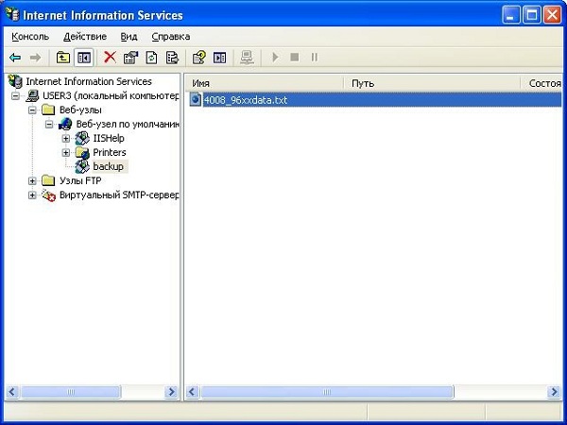
Task: Select file 4008_96xxdata.txt
Action: coord(245,100)
